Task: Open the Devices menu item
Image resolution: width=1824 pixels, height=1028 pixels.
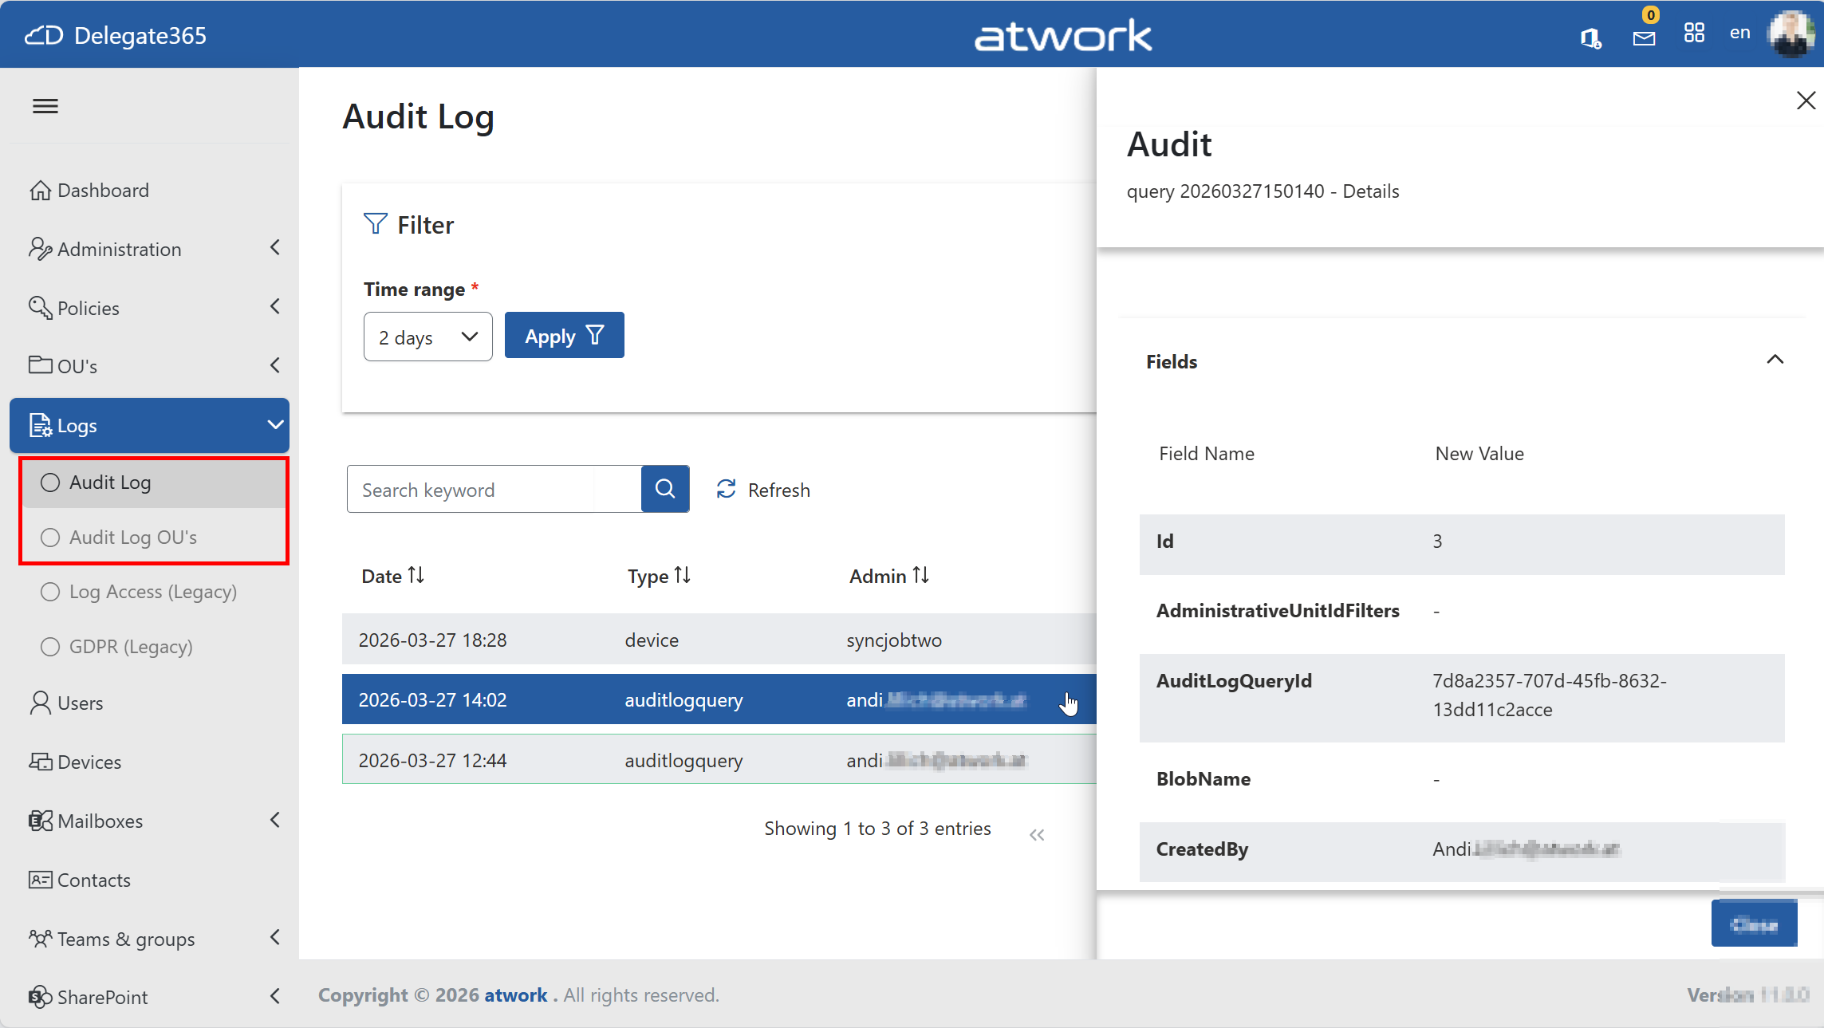Action: [89, 762]
